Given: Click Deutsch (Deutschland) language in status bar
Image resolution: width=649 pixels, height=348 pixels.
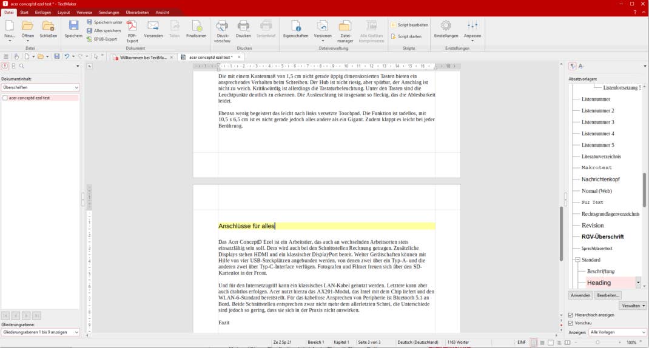Looking at the screenshot, I should coord(418,343).
